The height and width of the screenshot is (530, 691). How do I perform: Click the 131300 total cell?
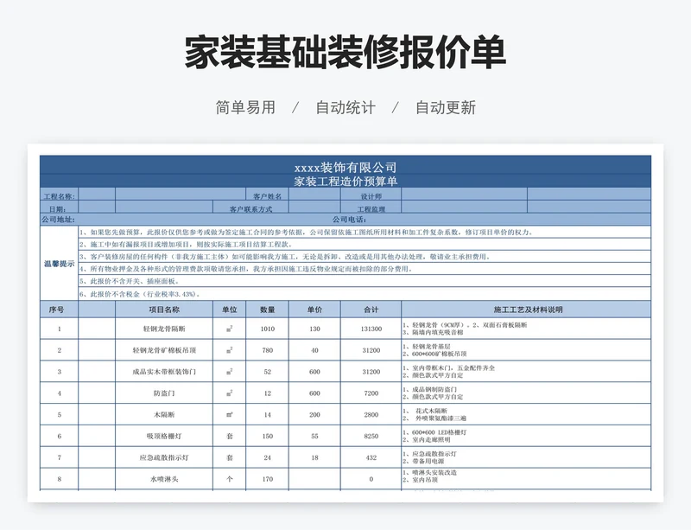click(x=371, y=329)
